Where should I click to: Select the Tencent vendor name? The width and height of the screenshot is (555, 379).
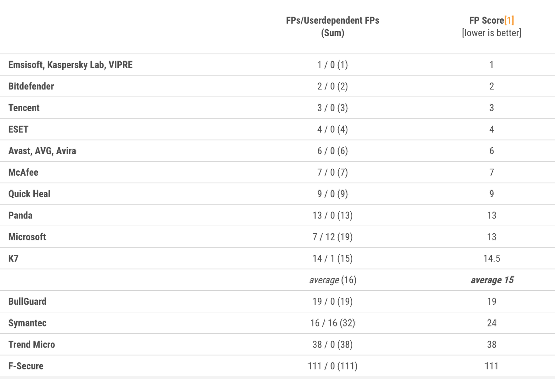click(24, 108)
